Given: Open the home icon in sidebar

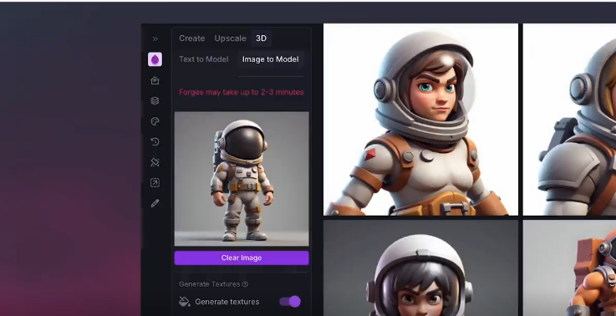Looking at the screenshot, I should tap(155, 80).
